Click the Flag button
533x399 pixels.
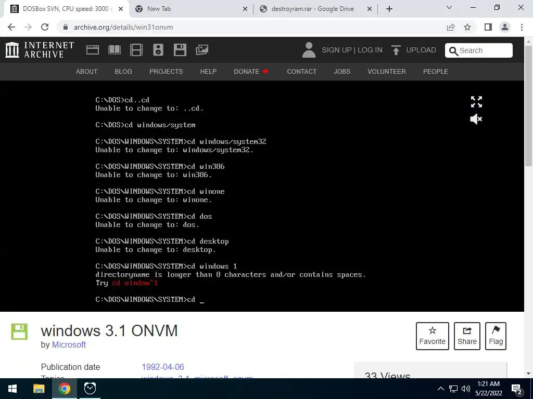click(x=496, y=336)
